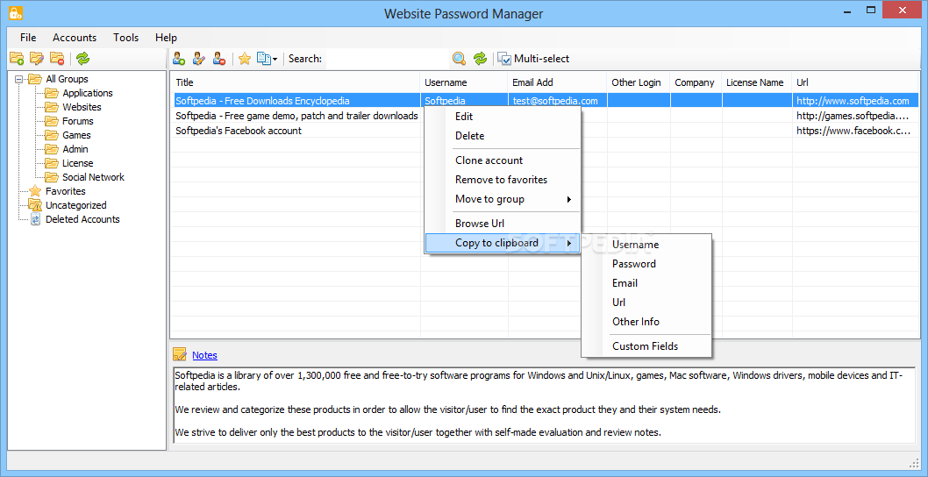Click the Delete account user icon
This screenshot has width=928, height=477.
coord(219,59)
